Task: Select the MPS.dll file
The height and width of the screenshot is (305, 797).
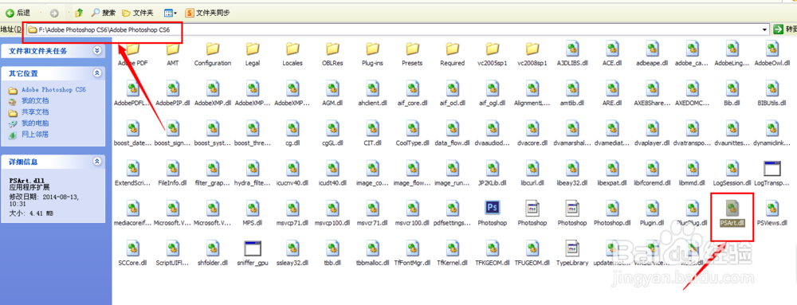Action: [x=252, y=213]
